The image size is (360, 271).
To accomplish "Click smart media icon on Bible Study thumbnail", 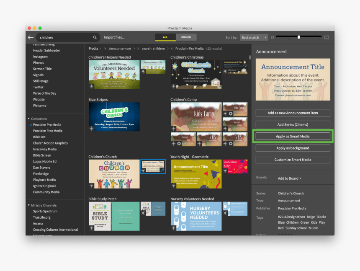I will 92,228.
